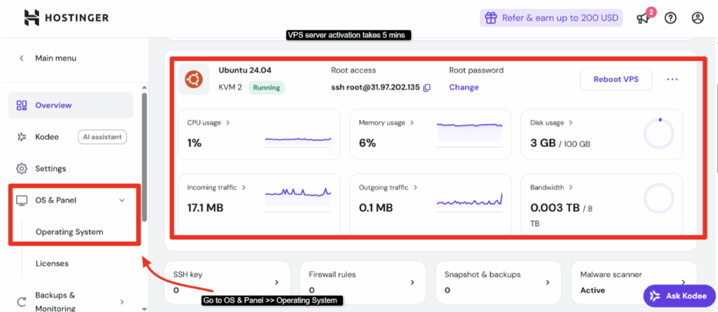718x312 pixels.
Task: Click the Malware scanner Active status
Action: coord(592,290)
